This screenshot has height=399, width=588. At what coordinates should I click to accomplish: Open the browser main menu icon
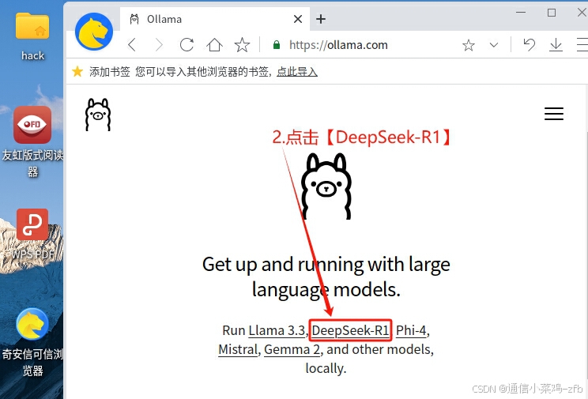coord(582,44)
